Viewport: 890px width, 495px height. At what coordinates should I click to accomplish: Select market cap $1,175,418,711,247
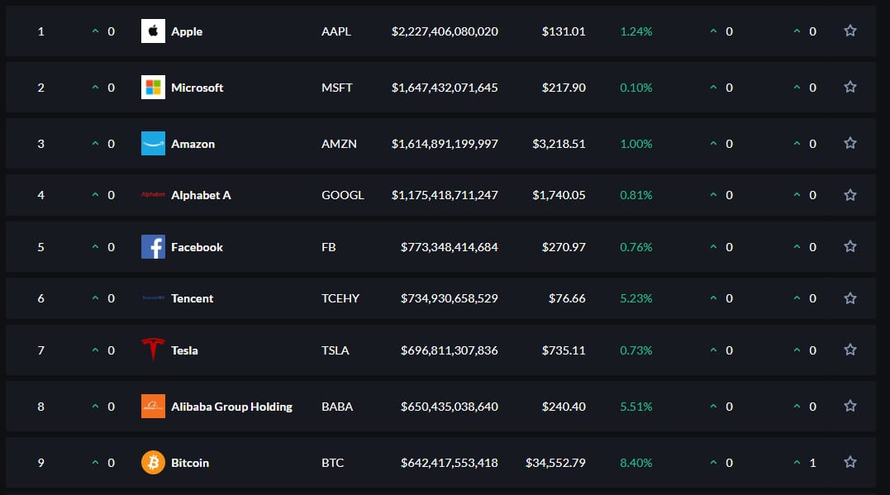pyautogui.click(x=445, y=195)
